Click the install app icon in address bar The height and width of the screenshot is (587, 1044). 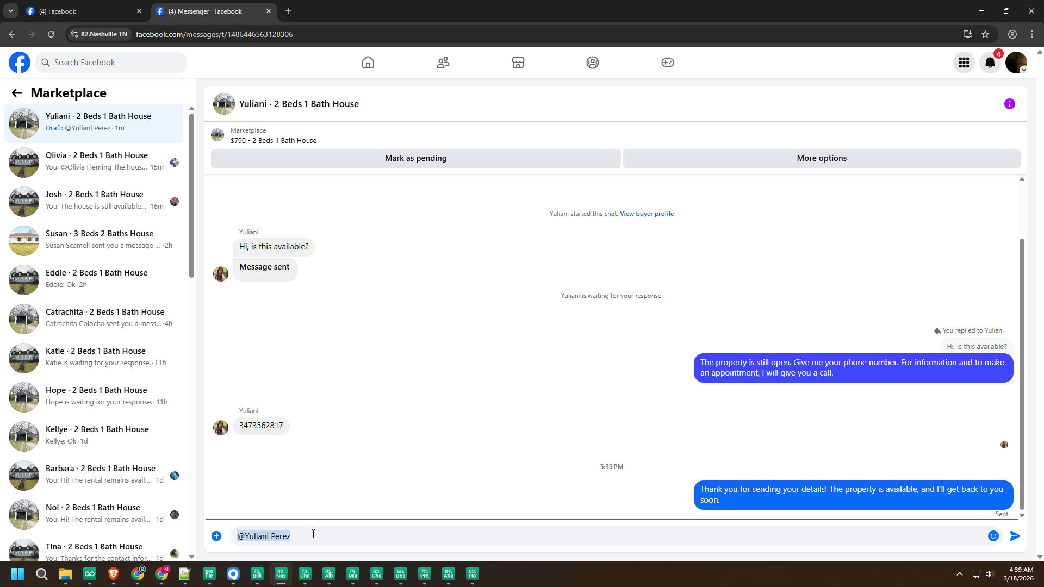968,34
